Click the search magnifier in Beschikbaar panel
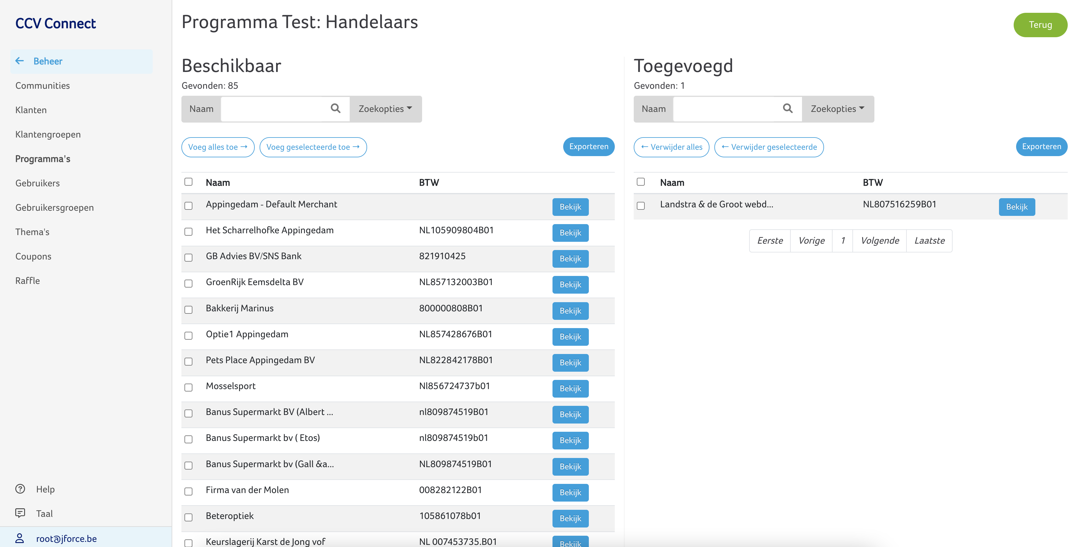Screen dimensions: 1072x547 point(335,109)
